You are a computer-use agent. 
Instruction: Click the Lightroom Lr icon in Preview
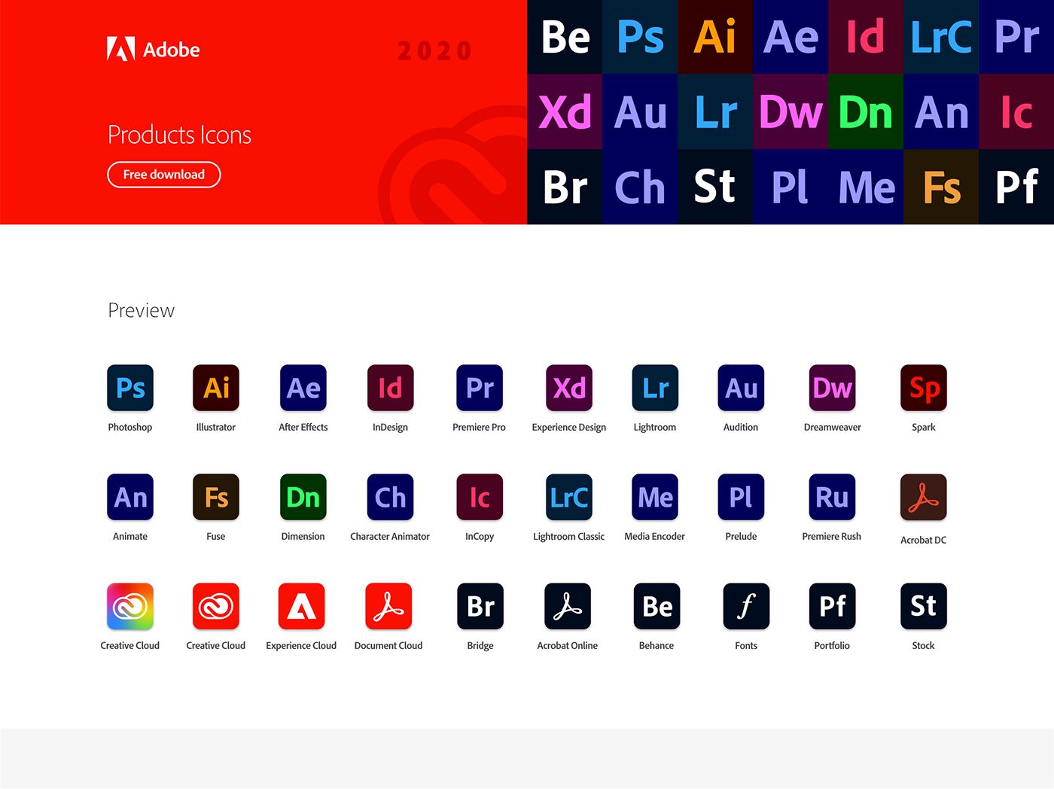pos(655,388)
